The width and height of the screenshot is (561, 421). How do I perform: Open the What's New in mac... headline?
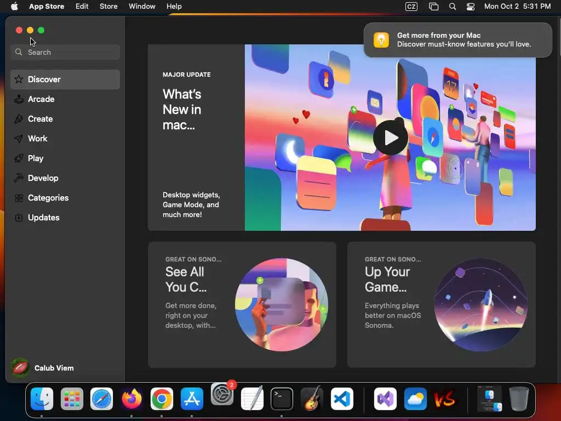click(x=182, y=110)
